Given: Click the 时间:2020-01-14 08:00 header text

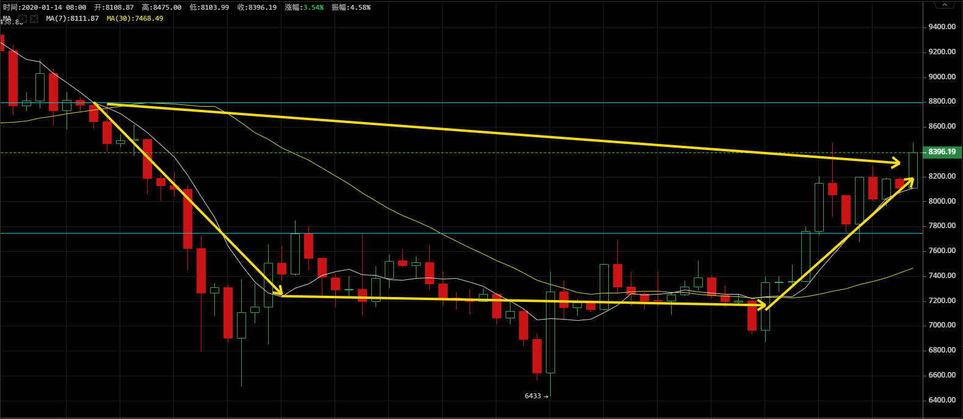Looking at the screenshot, I should click(45, 7).
